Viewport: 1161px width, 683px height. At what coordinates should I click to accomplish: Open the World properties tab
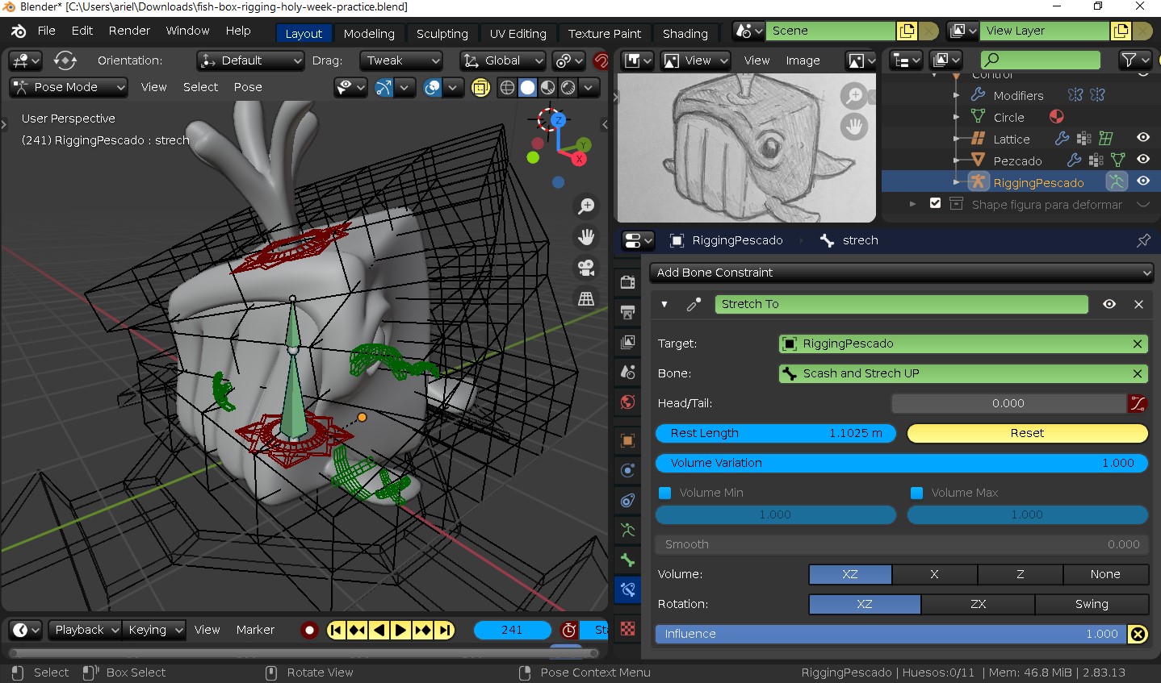click(x=627, y=402)
